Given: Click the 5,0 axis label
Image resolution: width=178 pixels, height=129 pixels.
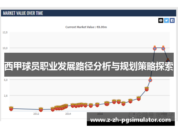Looking at the screenshot, I should point(6,80).
